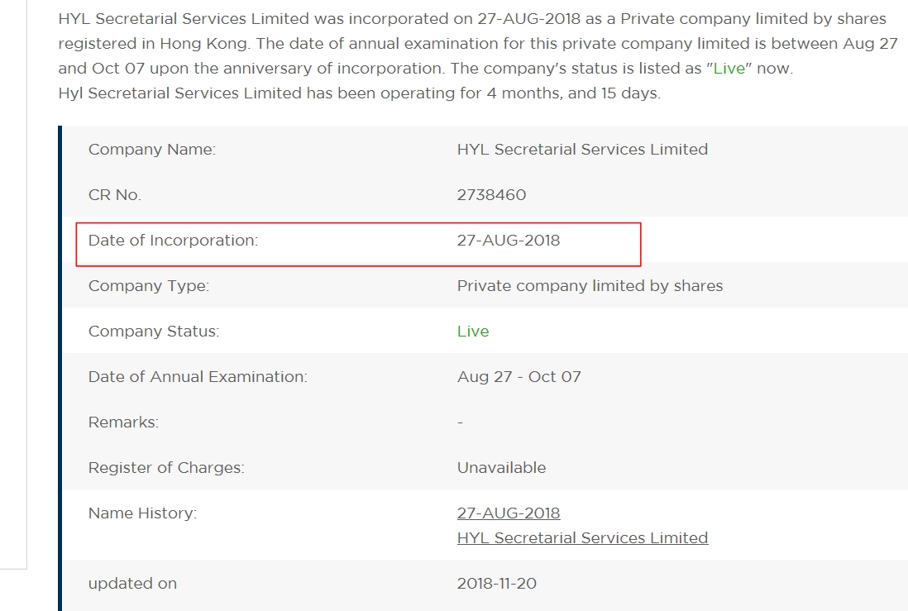
Task: Click the Register of Charges label
Action: pos(166,468)
